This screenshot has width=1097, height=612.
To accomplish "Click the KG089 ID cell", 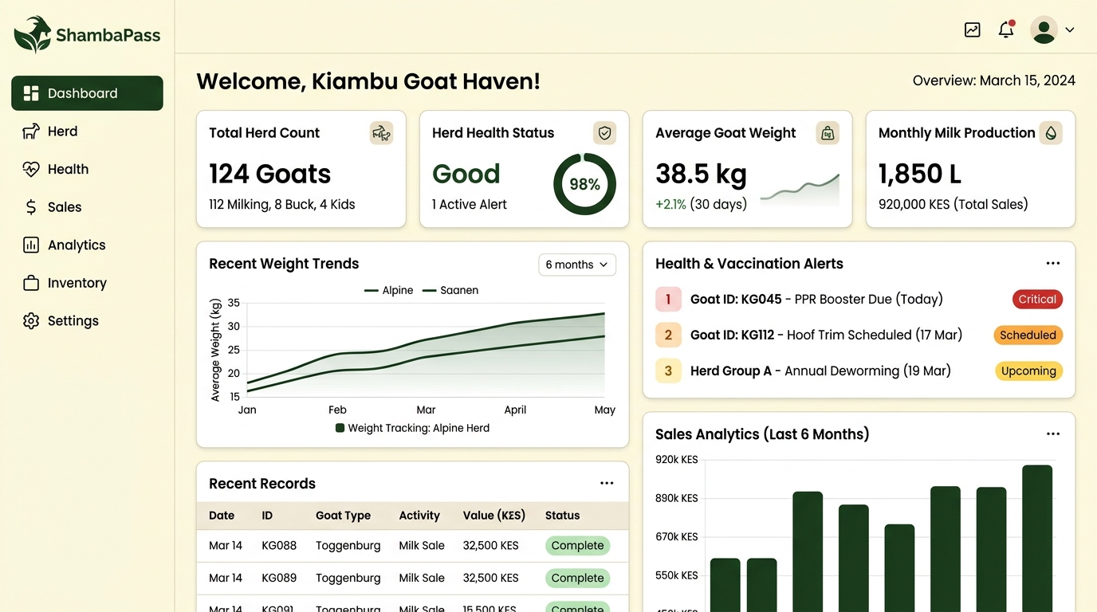I will 279,578.
